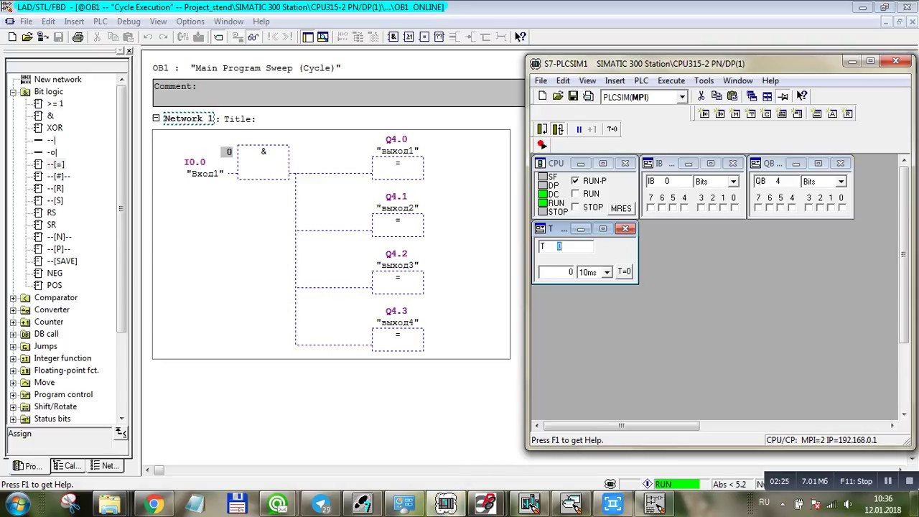Image resolution: width=919 pixels, height=517 pixels.
Task: Insert an Assignment box from toolbar
Action: 424,37
